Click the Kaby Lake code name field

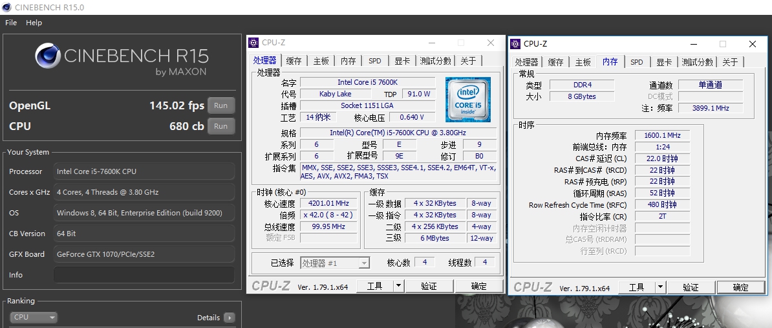336,94
